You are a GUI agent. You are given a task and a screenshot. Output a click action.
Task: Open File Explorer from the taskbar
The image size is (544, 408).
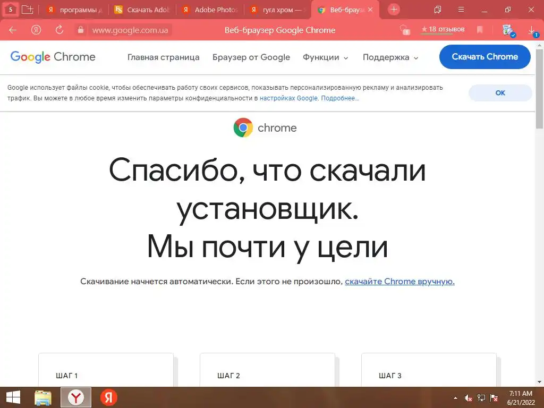click(x=43, y=397)
